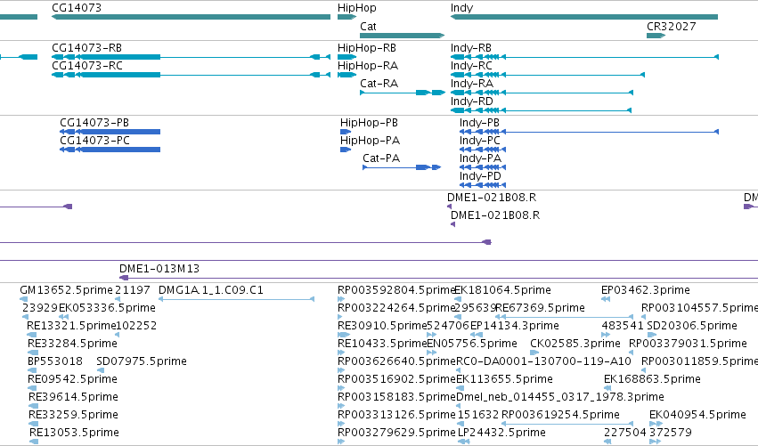Click EST RP003158183.5prime
Image resolution: width=758 pixels, height=446 pixels.
click(396, 397)
